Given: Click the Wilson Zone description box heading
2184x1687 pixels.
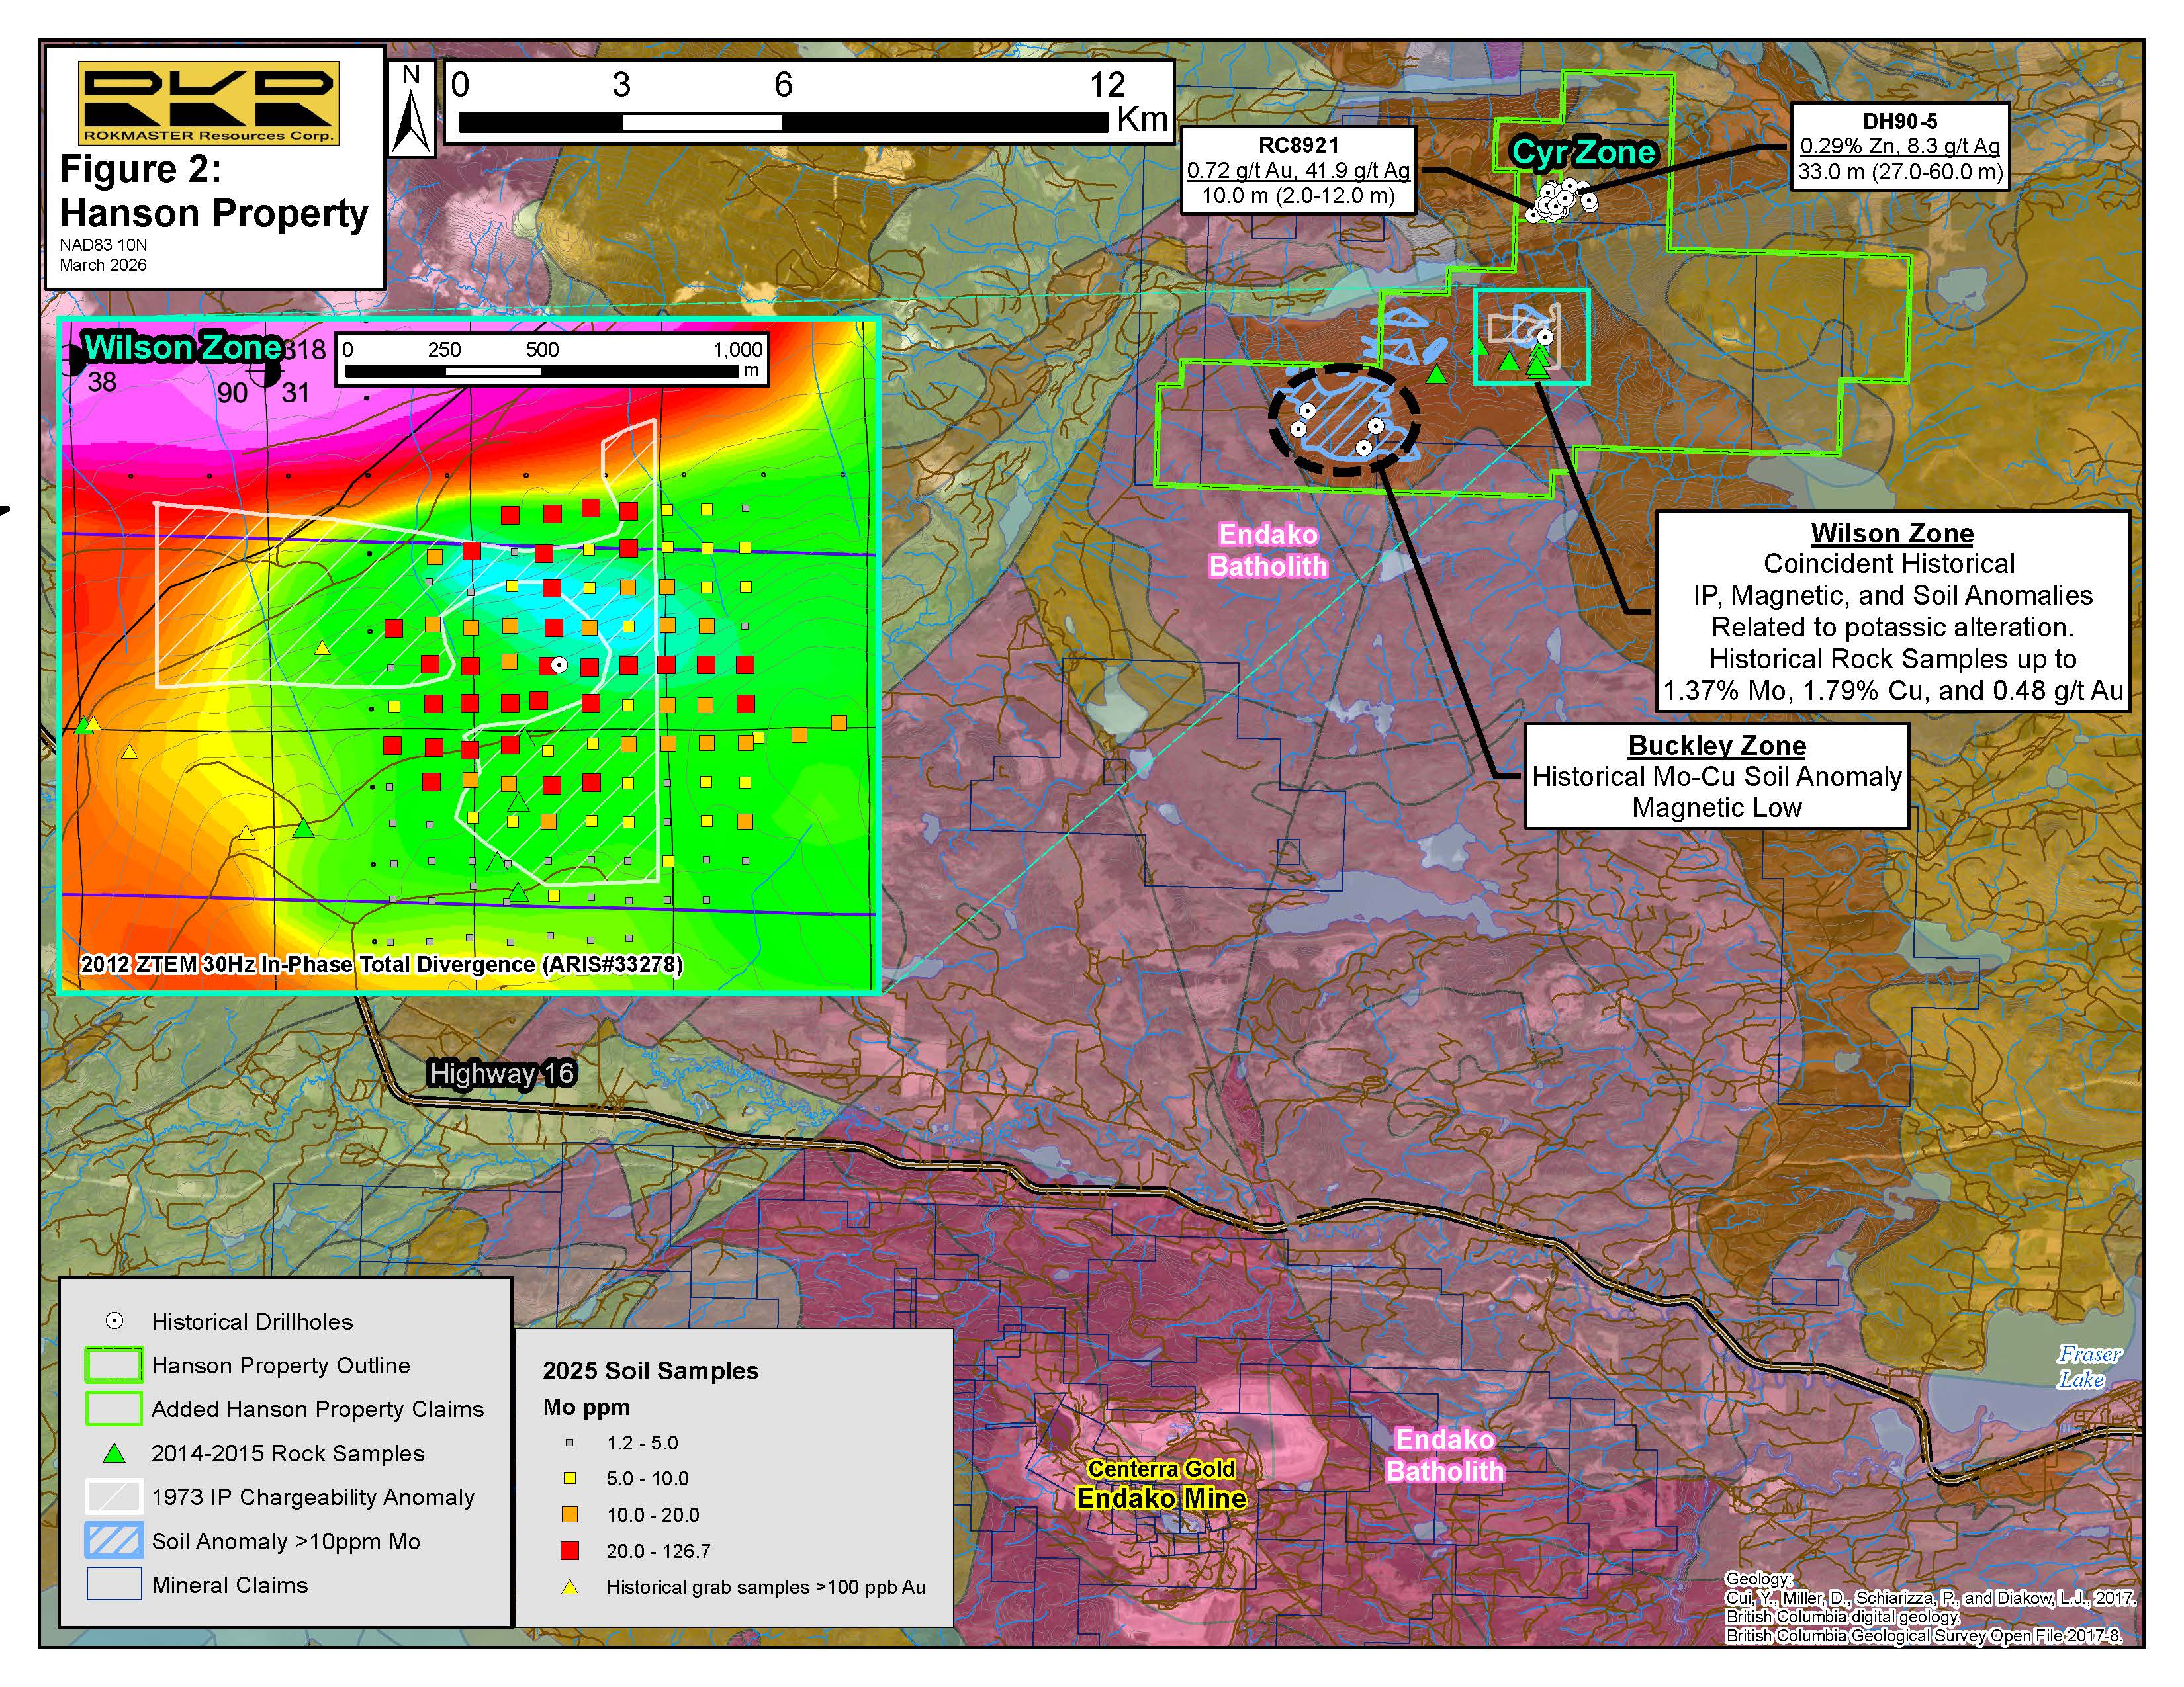Looking at the screenshot, I should pos(1892,534).
